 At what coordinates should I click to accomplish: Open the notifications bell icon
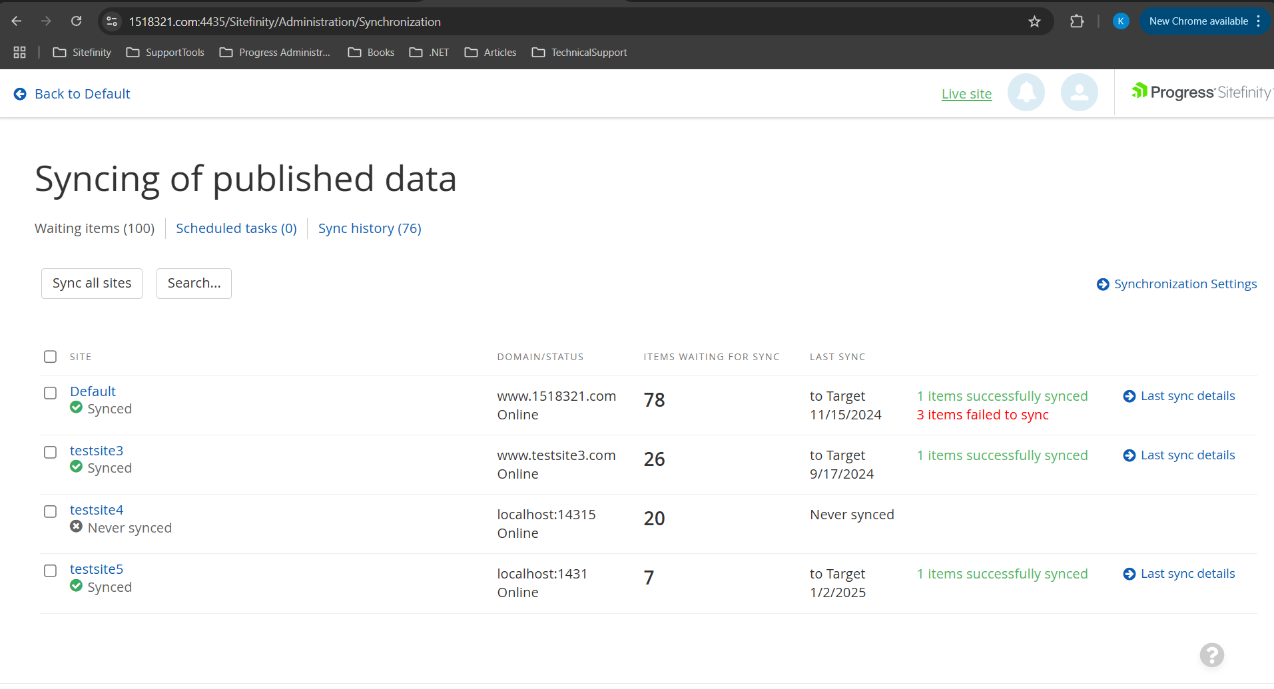point(1026,93)
